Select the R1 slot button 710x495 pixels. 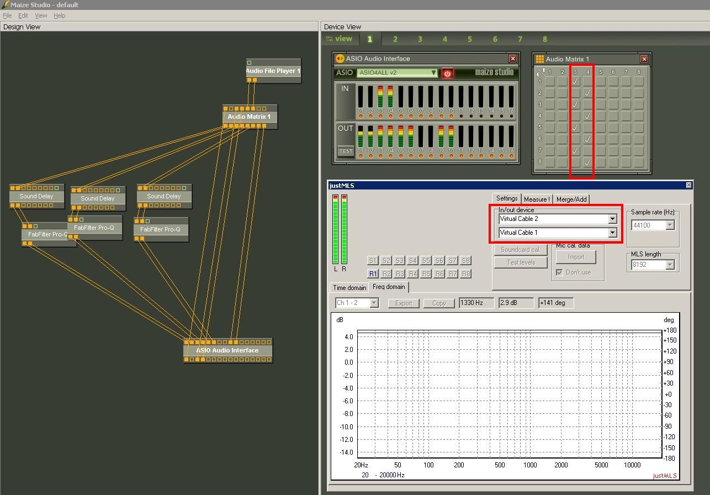coord(373,273)
